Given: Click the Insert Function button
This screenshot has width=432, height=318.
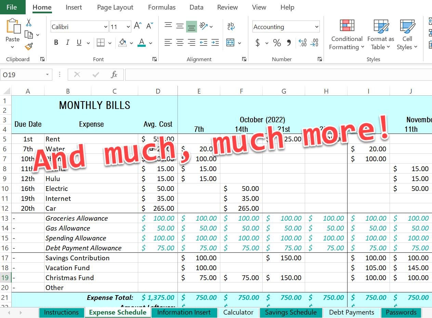Looking at the screenshot, I should tap(114, 74).
